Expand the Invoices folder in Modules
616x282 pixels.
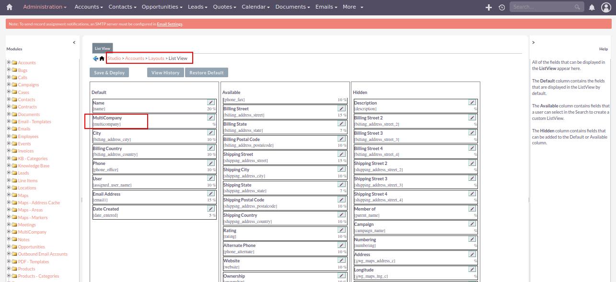pos(9,151)
